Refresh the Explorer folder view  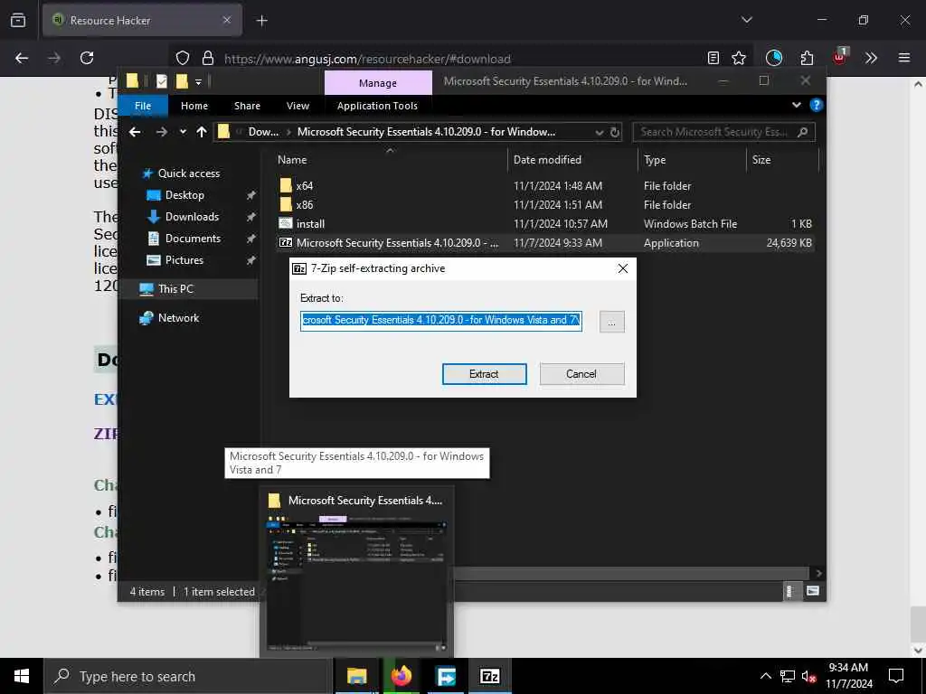click(x=615, y=132)
